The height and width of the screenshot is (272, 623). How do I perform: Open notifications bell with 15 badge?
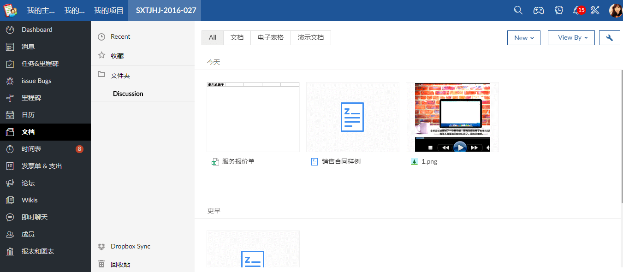click(x=577, y=10)
